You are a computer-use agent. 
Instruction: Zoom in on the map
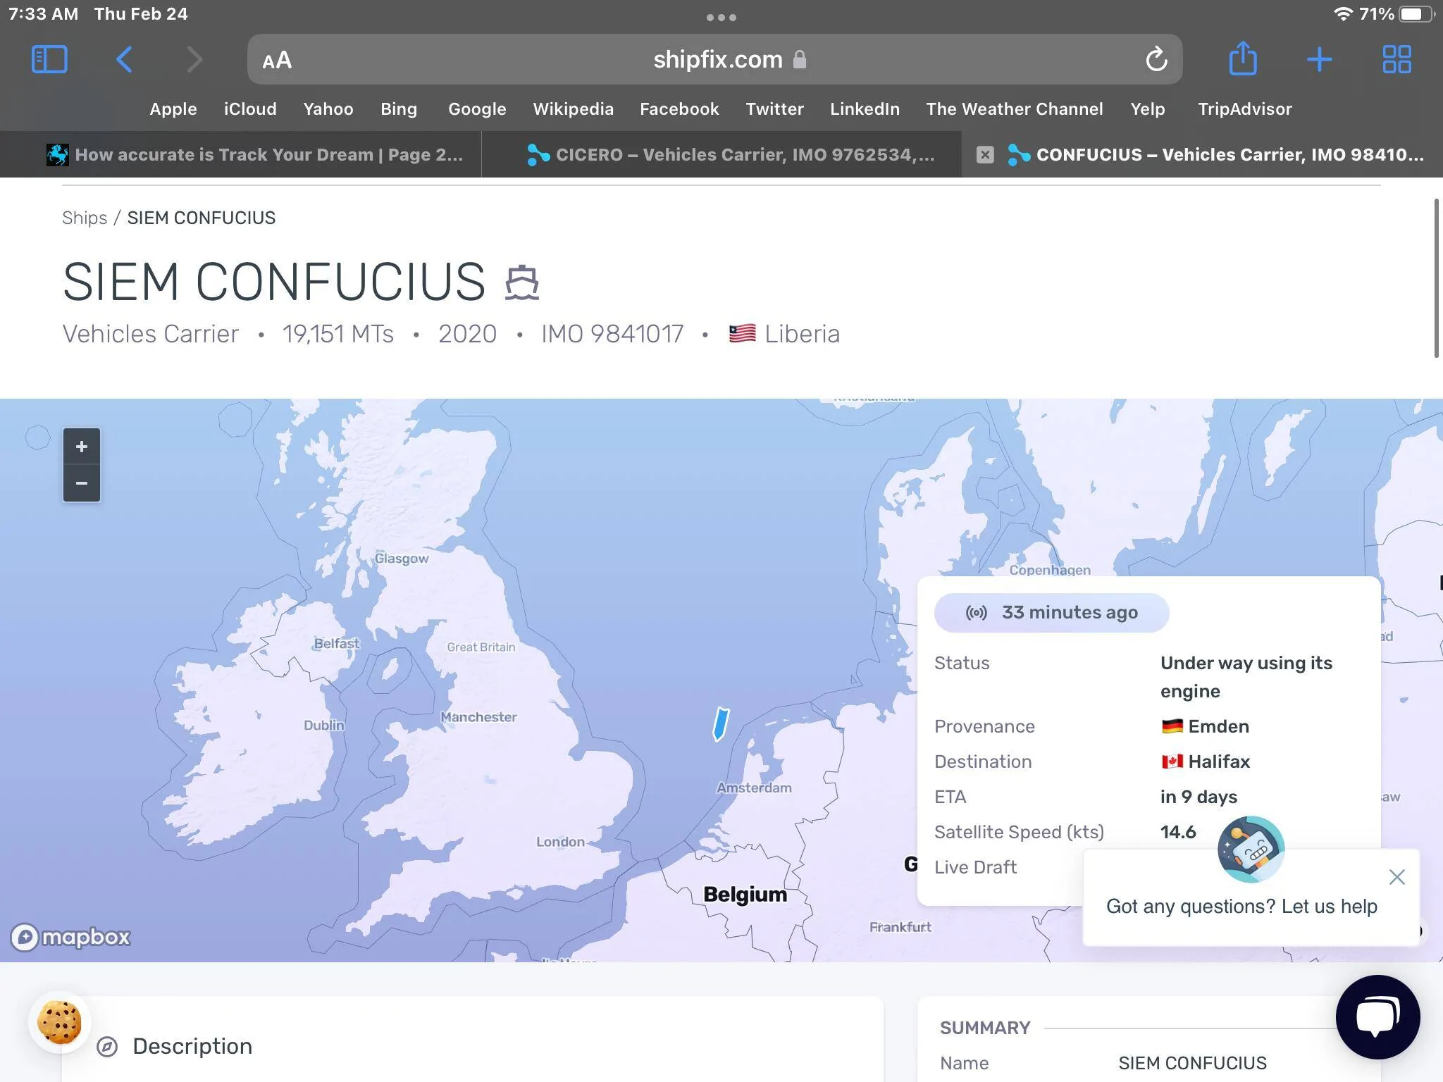pos(82,447)
